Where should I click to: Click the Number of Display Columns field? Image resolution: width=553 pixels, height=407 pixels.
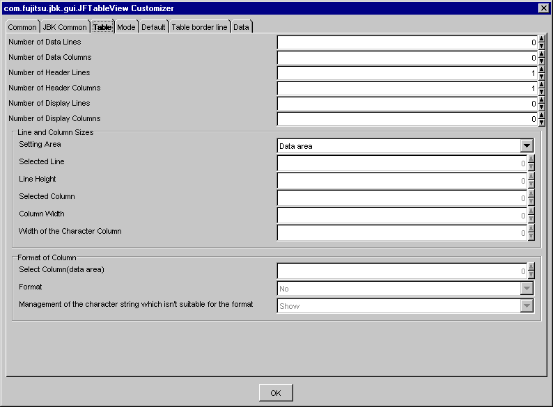[407, 119]
